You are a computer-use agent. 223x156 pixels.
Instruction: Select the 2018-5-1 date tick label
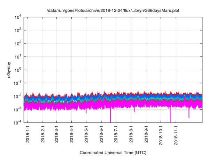click(86, 135)
